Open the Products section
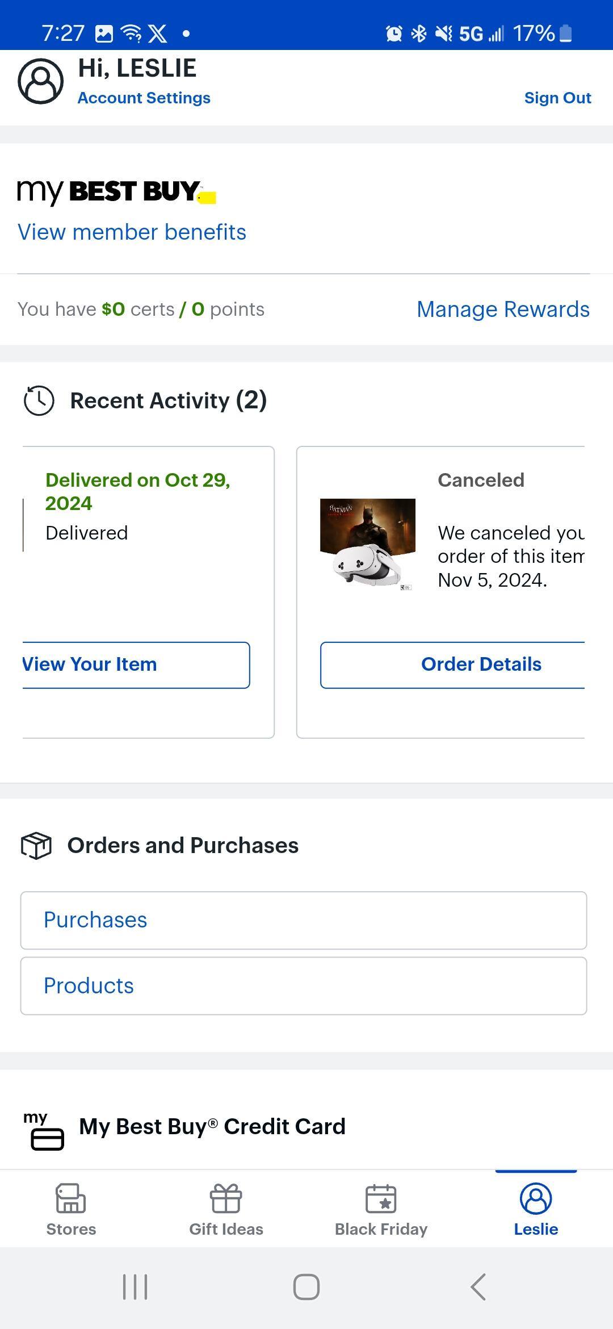 [304, 986]
